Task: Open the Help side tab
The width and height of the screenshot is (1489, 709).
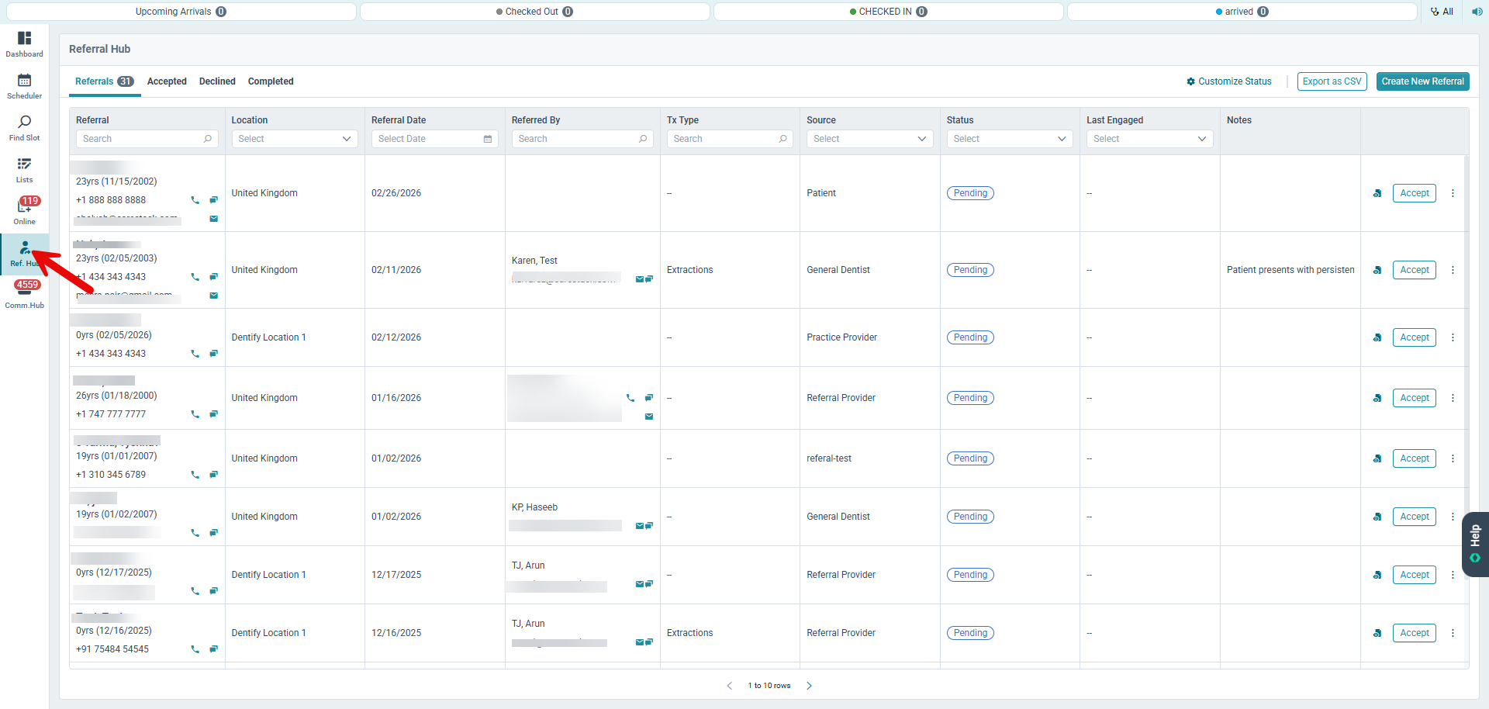Action: click(x=1475, y=544)
